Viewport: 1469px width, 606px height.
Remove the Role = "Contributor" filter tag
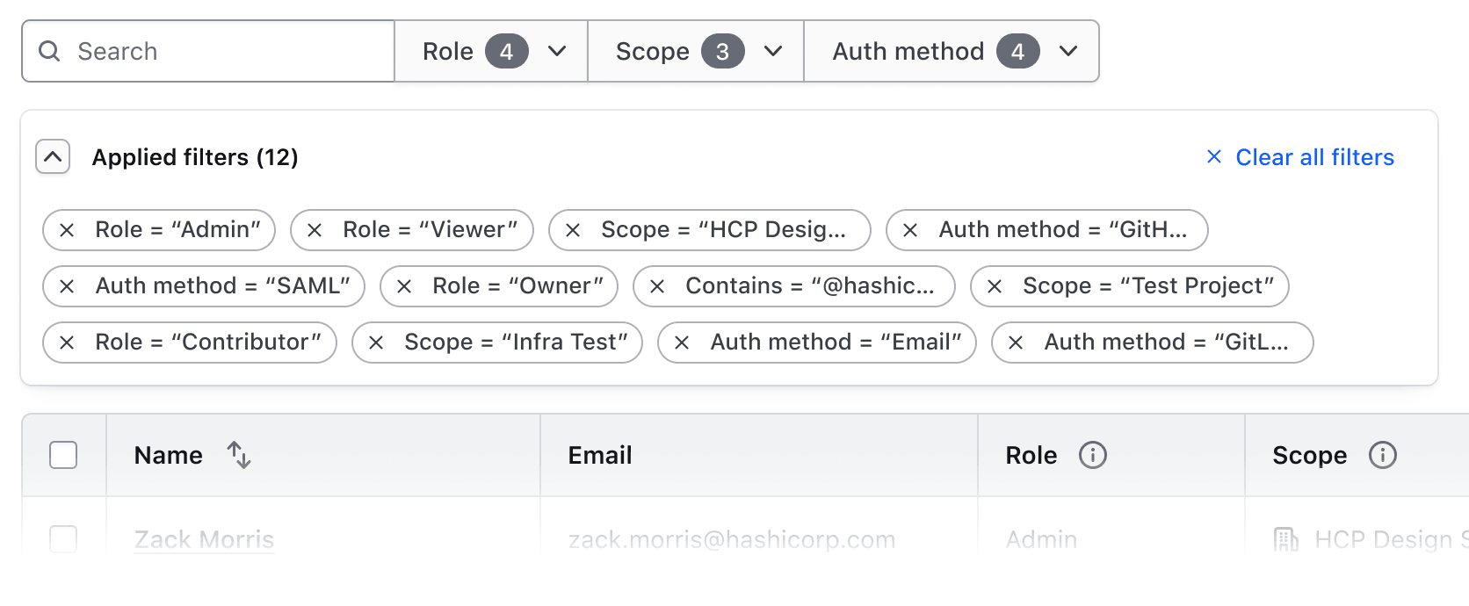coord(67,343)
